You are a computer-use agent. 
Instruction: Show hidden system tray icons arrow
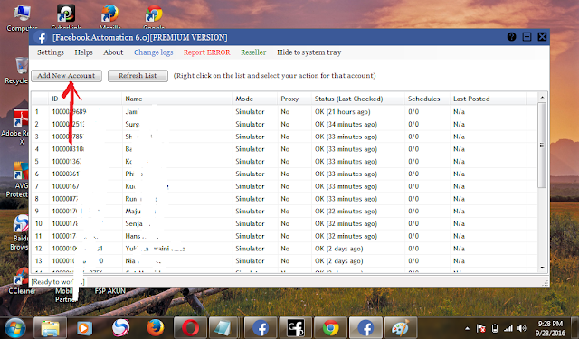coord(467,328)
